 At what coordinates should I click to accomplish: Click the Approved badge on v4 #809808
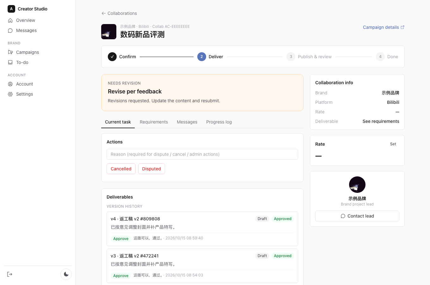pyautogui.click(x=283, y=219)
